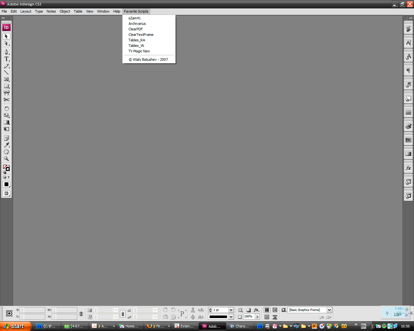414x331 pixels.
Task: Select the Hand tool
Action: coord(6,152)
